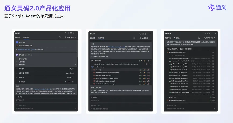This screenshot has width=233, height=123.
Task: Select newProductList(Integer, Integer) method row
Action: click(121, 84)
